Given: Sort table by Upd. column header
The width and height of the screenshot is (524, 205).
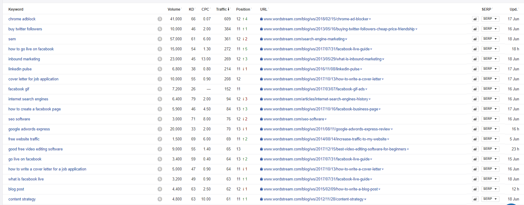Looking at the screenshot, I should coord(514,9).
